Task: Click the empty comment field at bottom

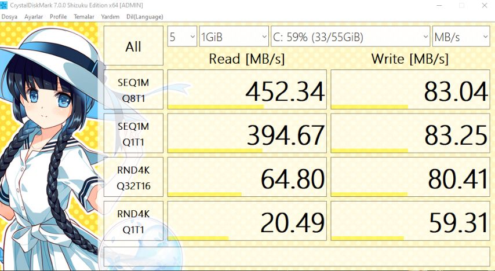Action: pyautogui.click(x=297, y=256)
